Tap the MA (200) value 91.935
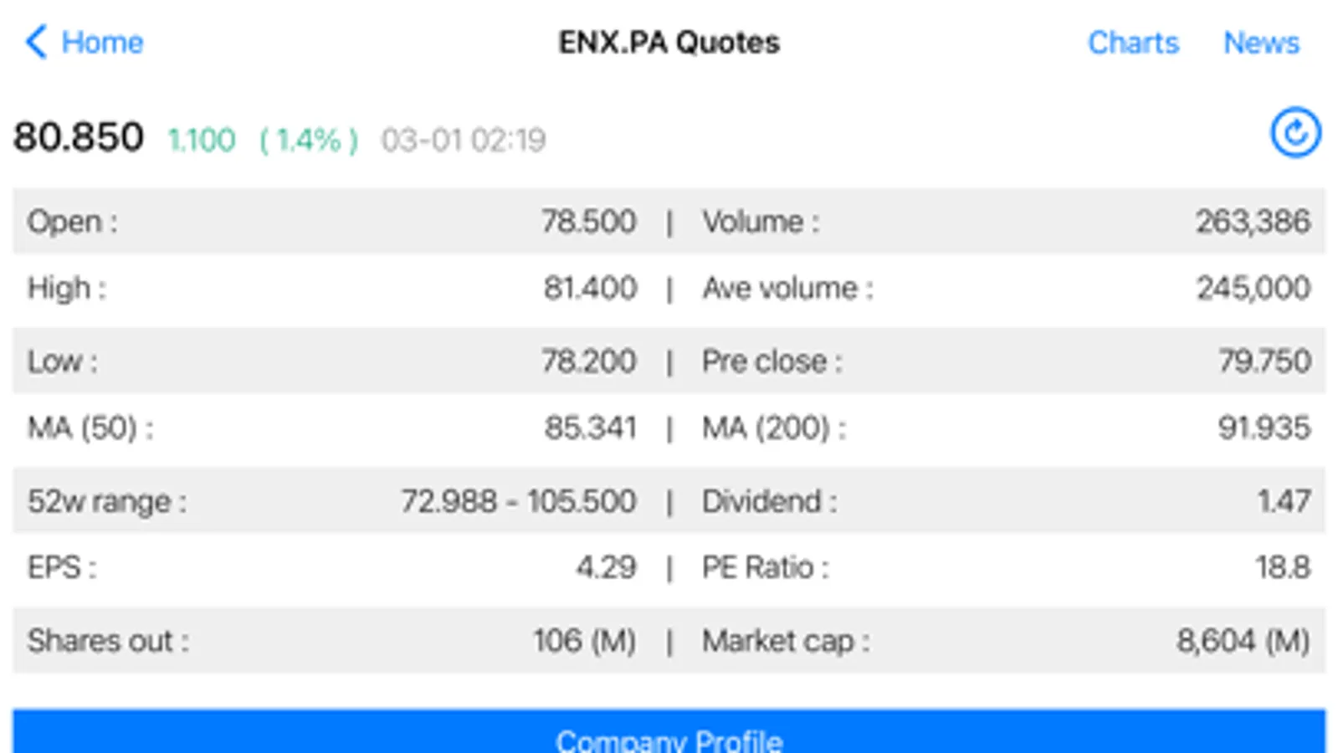The image size is (1338, 753). coord(1264,428)
